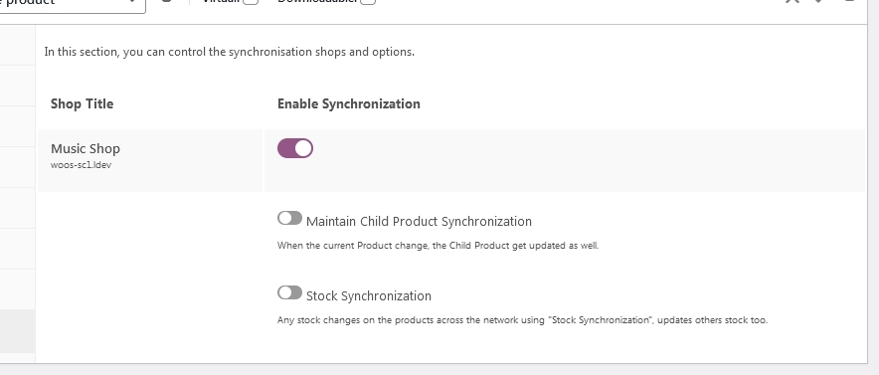
Task: Click the Stock Synchronization label text
Action: (368, 296)
